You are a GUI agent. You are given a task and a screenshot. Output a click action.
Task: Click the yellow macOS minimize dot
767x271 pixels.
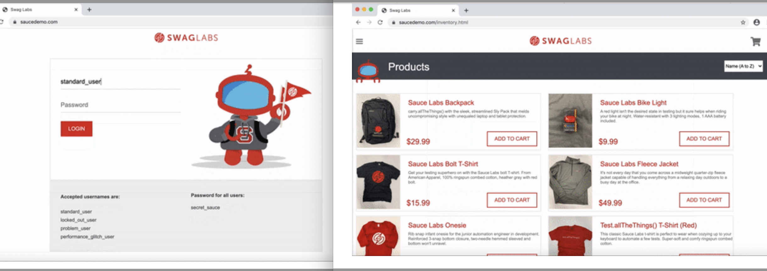(364, 9)
